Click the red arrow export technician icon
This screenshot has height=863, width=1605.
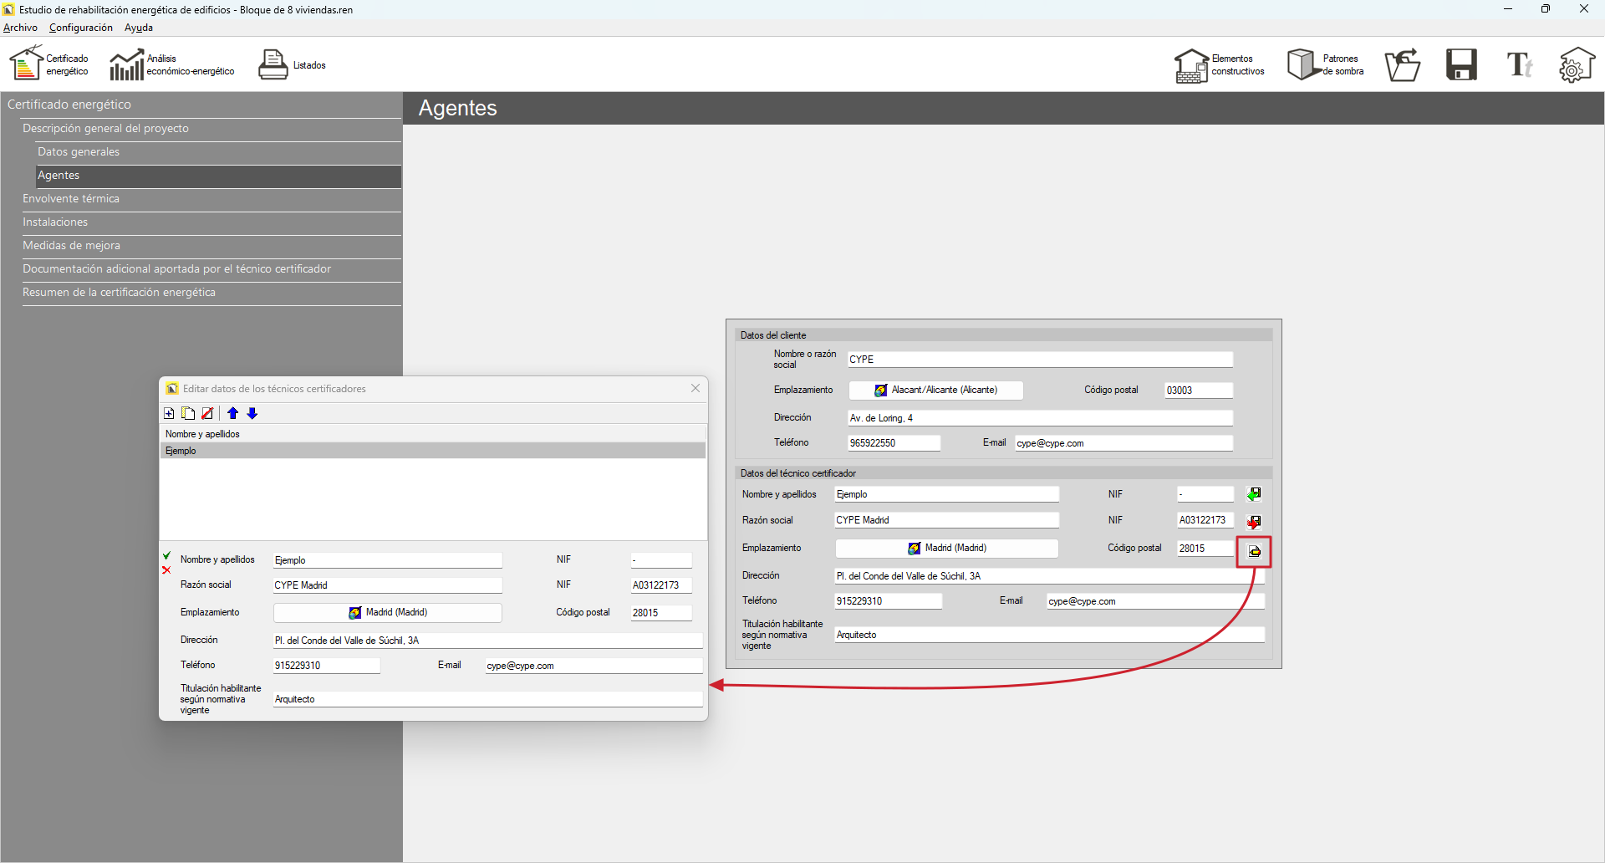(x=1254, y=522)
